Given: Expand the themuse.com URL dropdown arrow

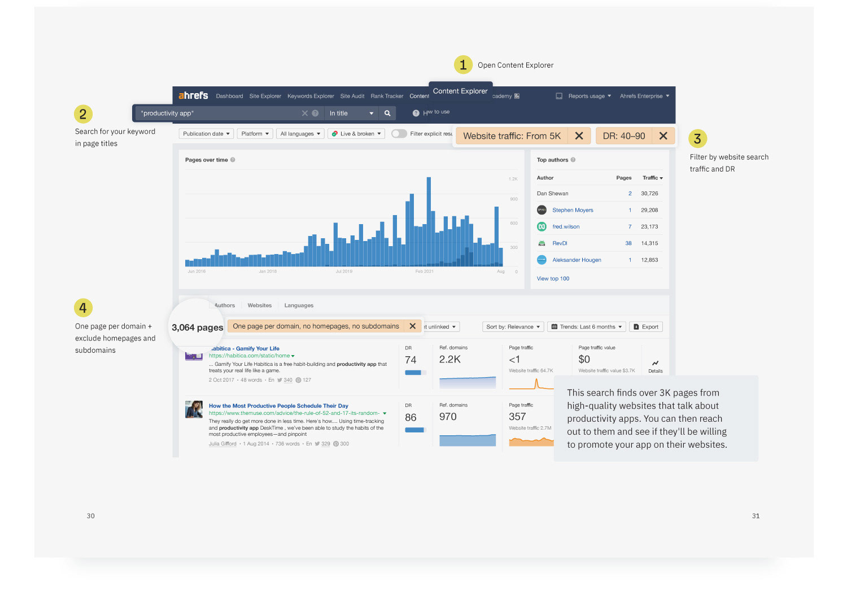Looking at the screenshot, I should point(385,413).
